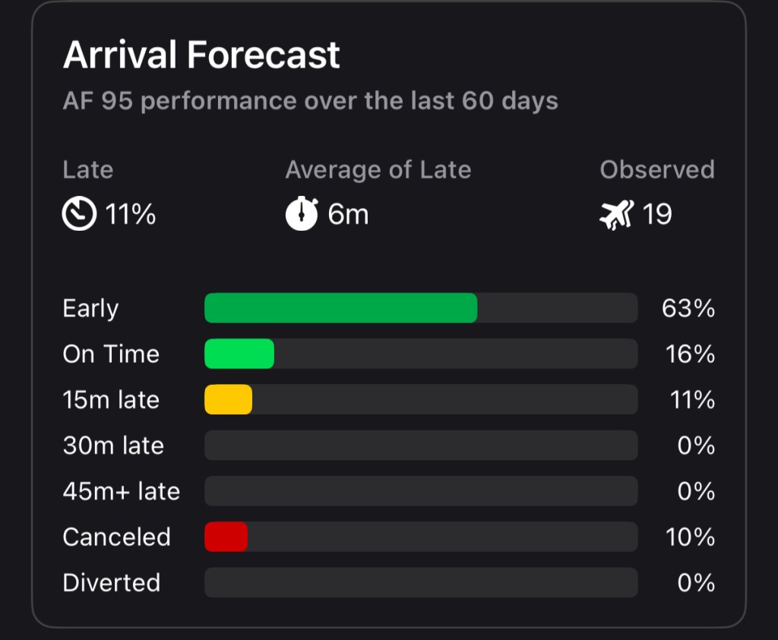Select the 6m average late value
Image resolution: width=778 pixels, height=640 pixels.
pos(348,215)
